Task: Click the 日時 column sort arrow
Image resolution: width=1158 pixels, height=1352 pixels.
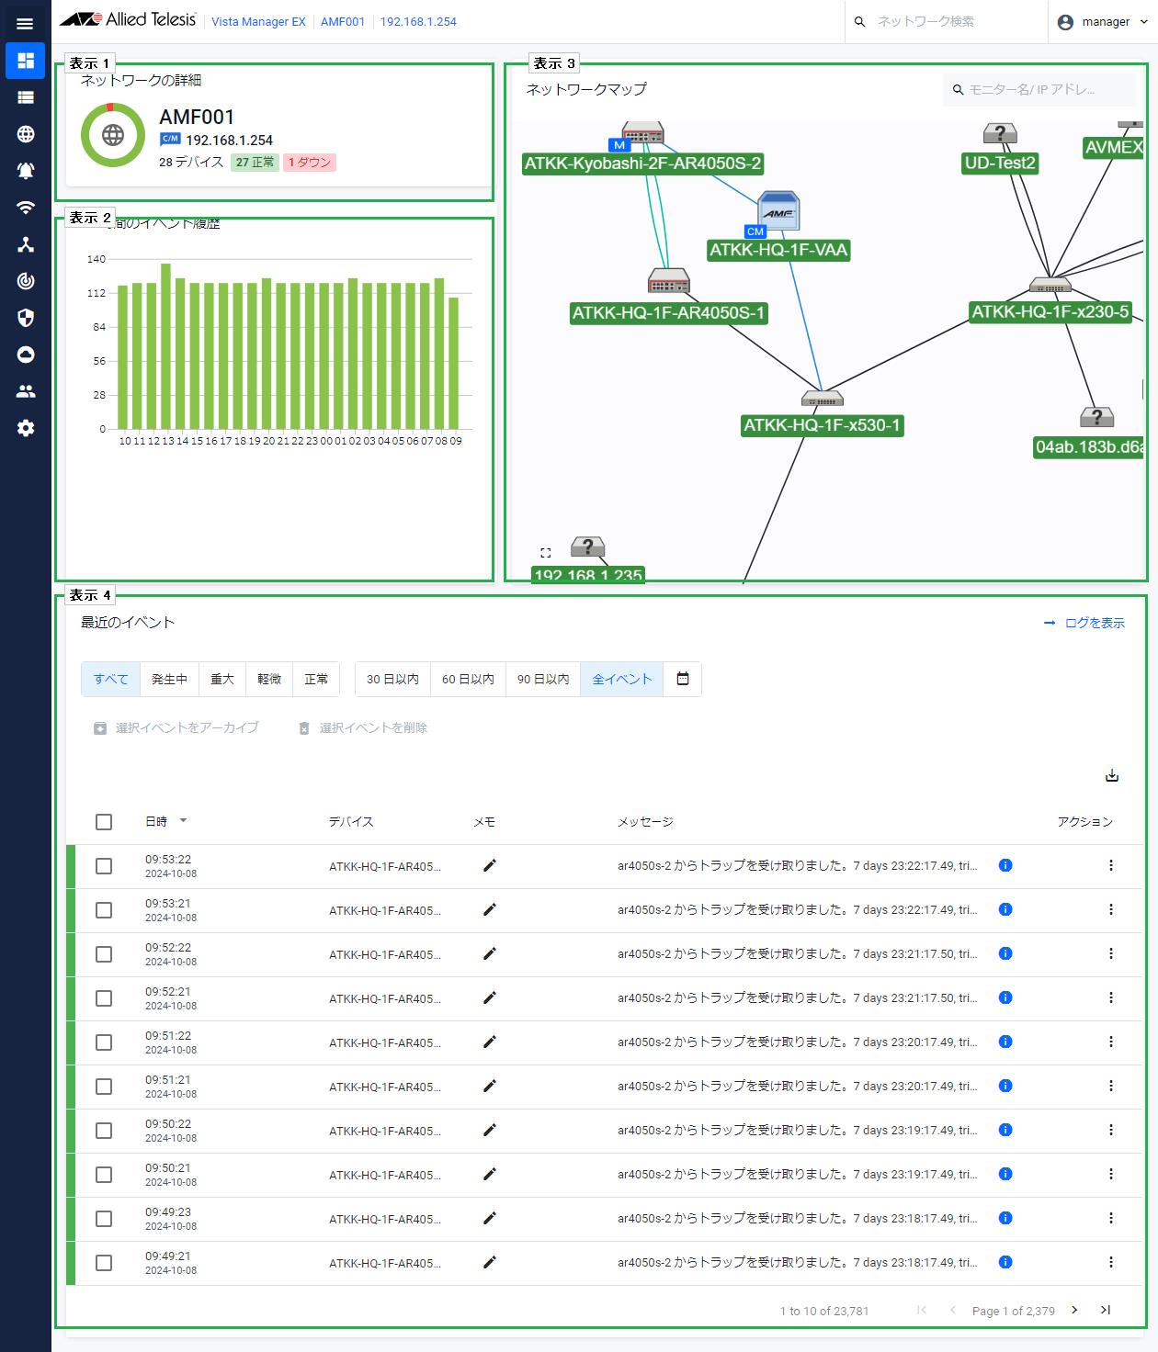Action: (x=183, y=821)
